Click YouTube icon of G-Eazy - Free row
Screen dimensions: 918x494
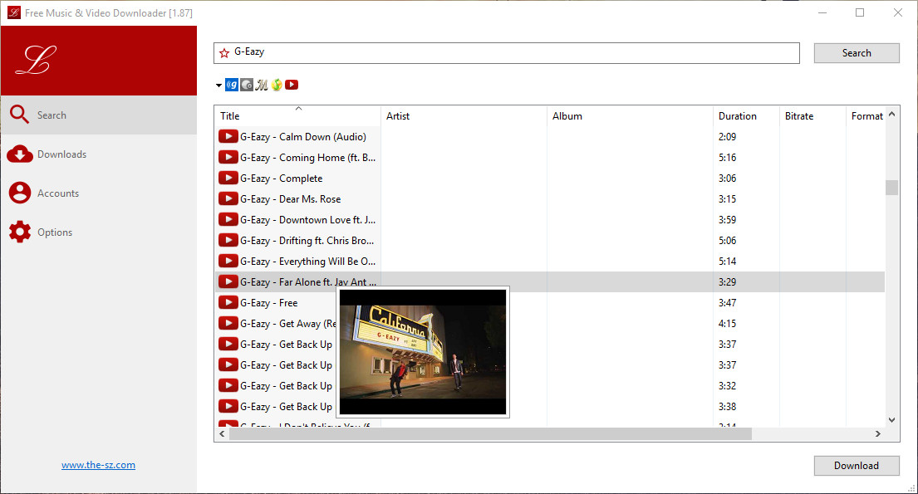coord(228,302)
